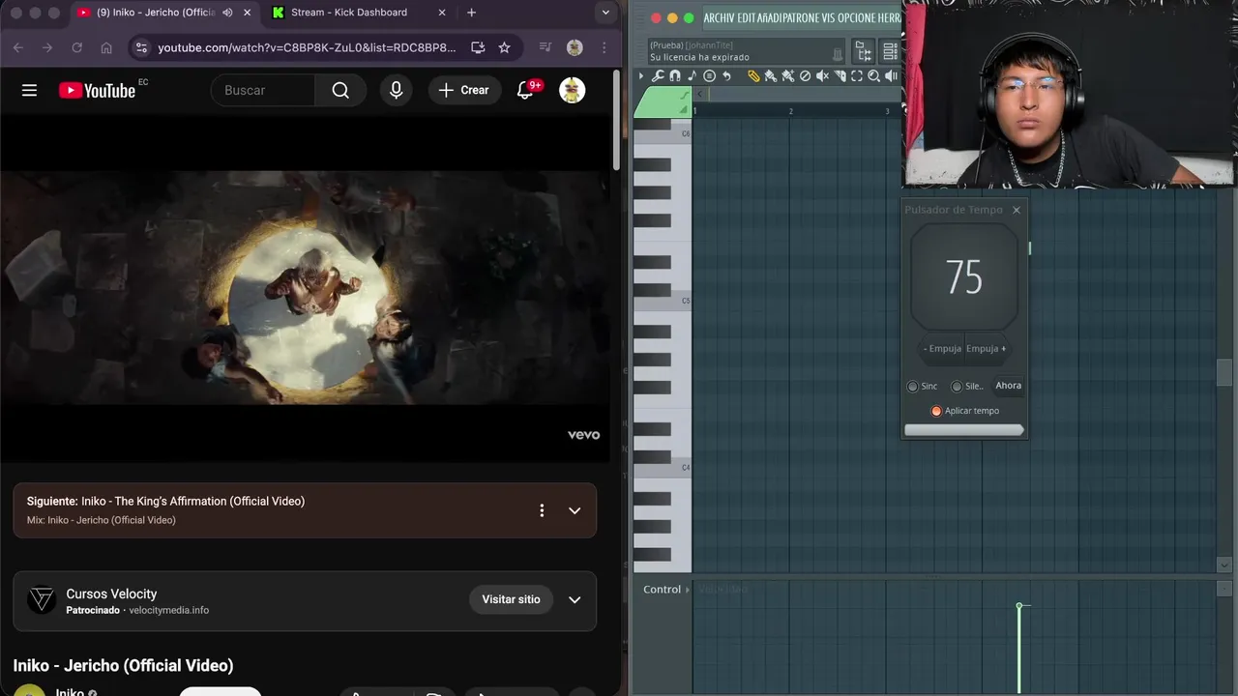The image size is (1238, 696).
Task: Select the piano roll Mute tool
Action: pos(822,76)
